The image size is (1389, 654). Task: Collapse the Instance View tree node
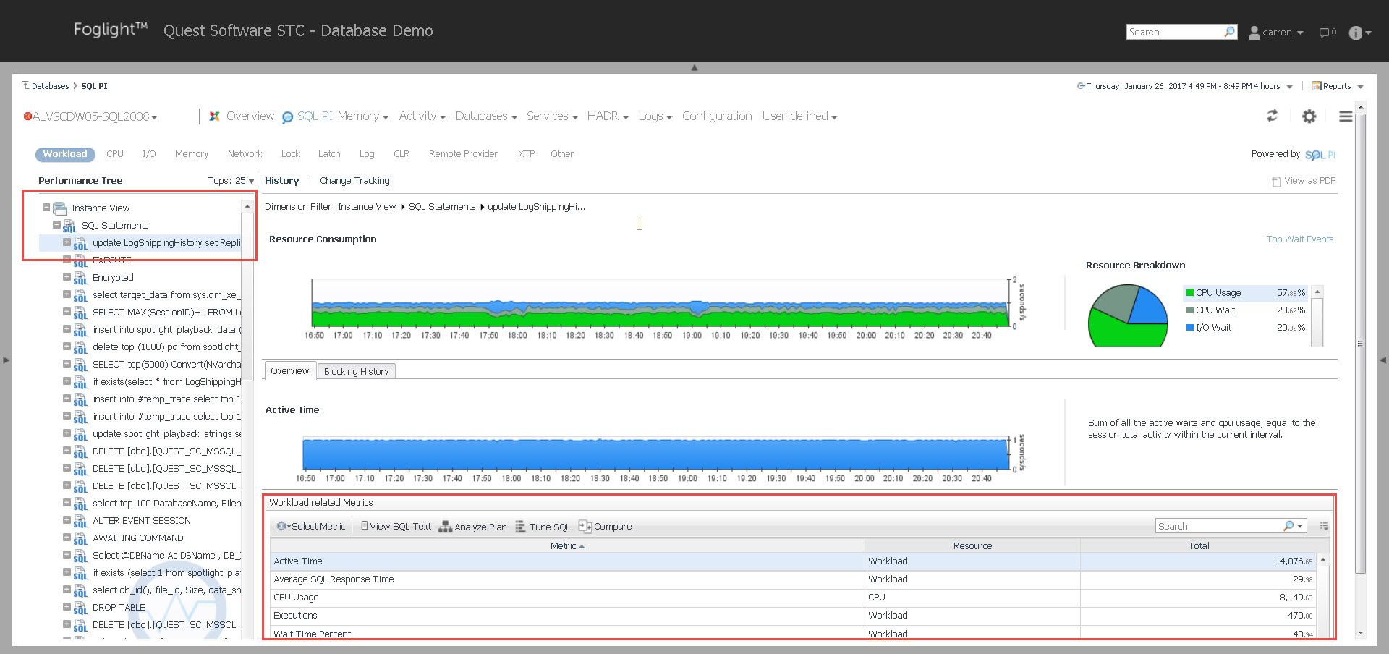(x=46, y=208)
